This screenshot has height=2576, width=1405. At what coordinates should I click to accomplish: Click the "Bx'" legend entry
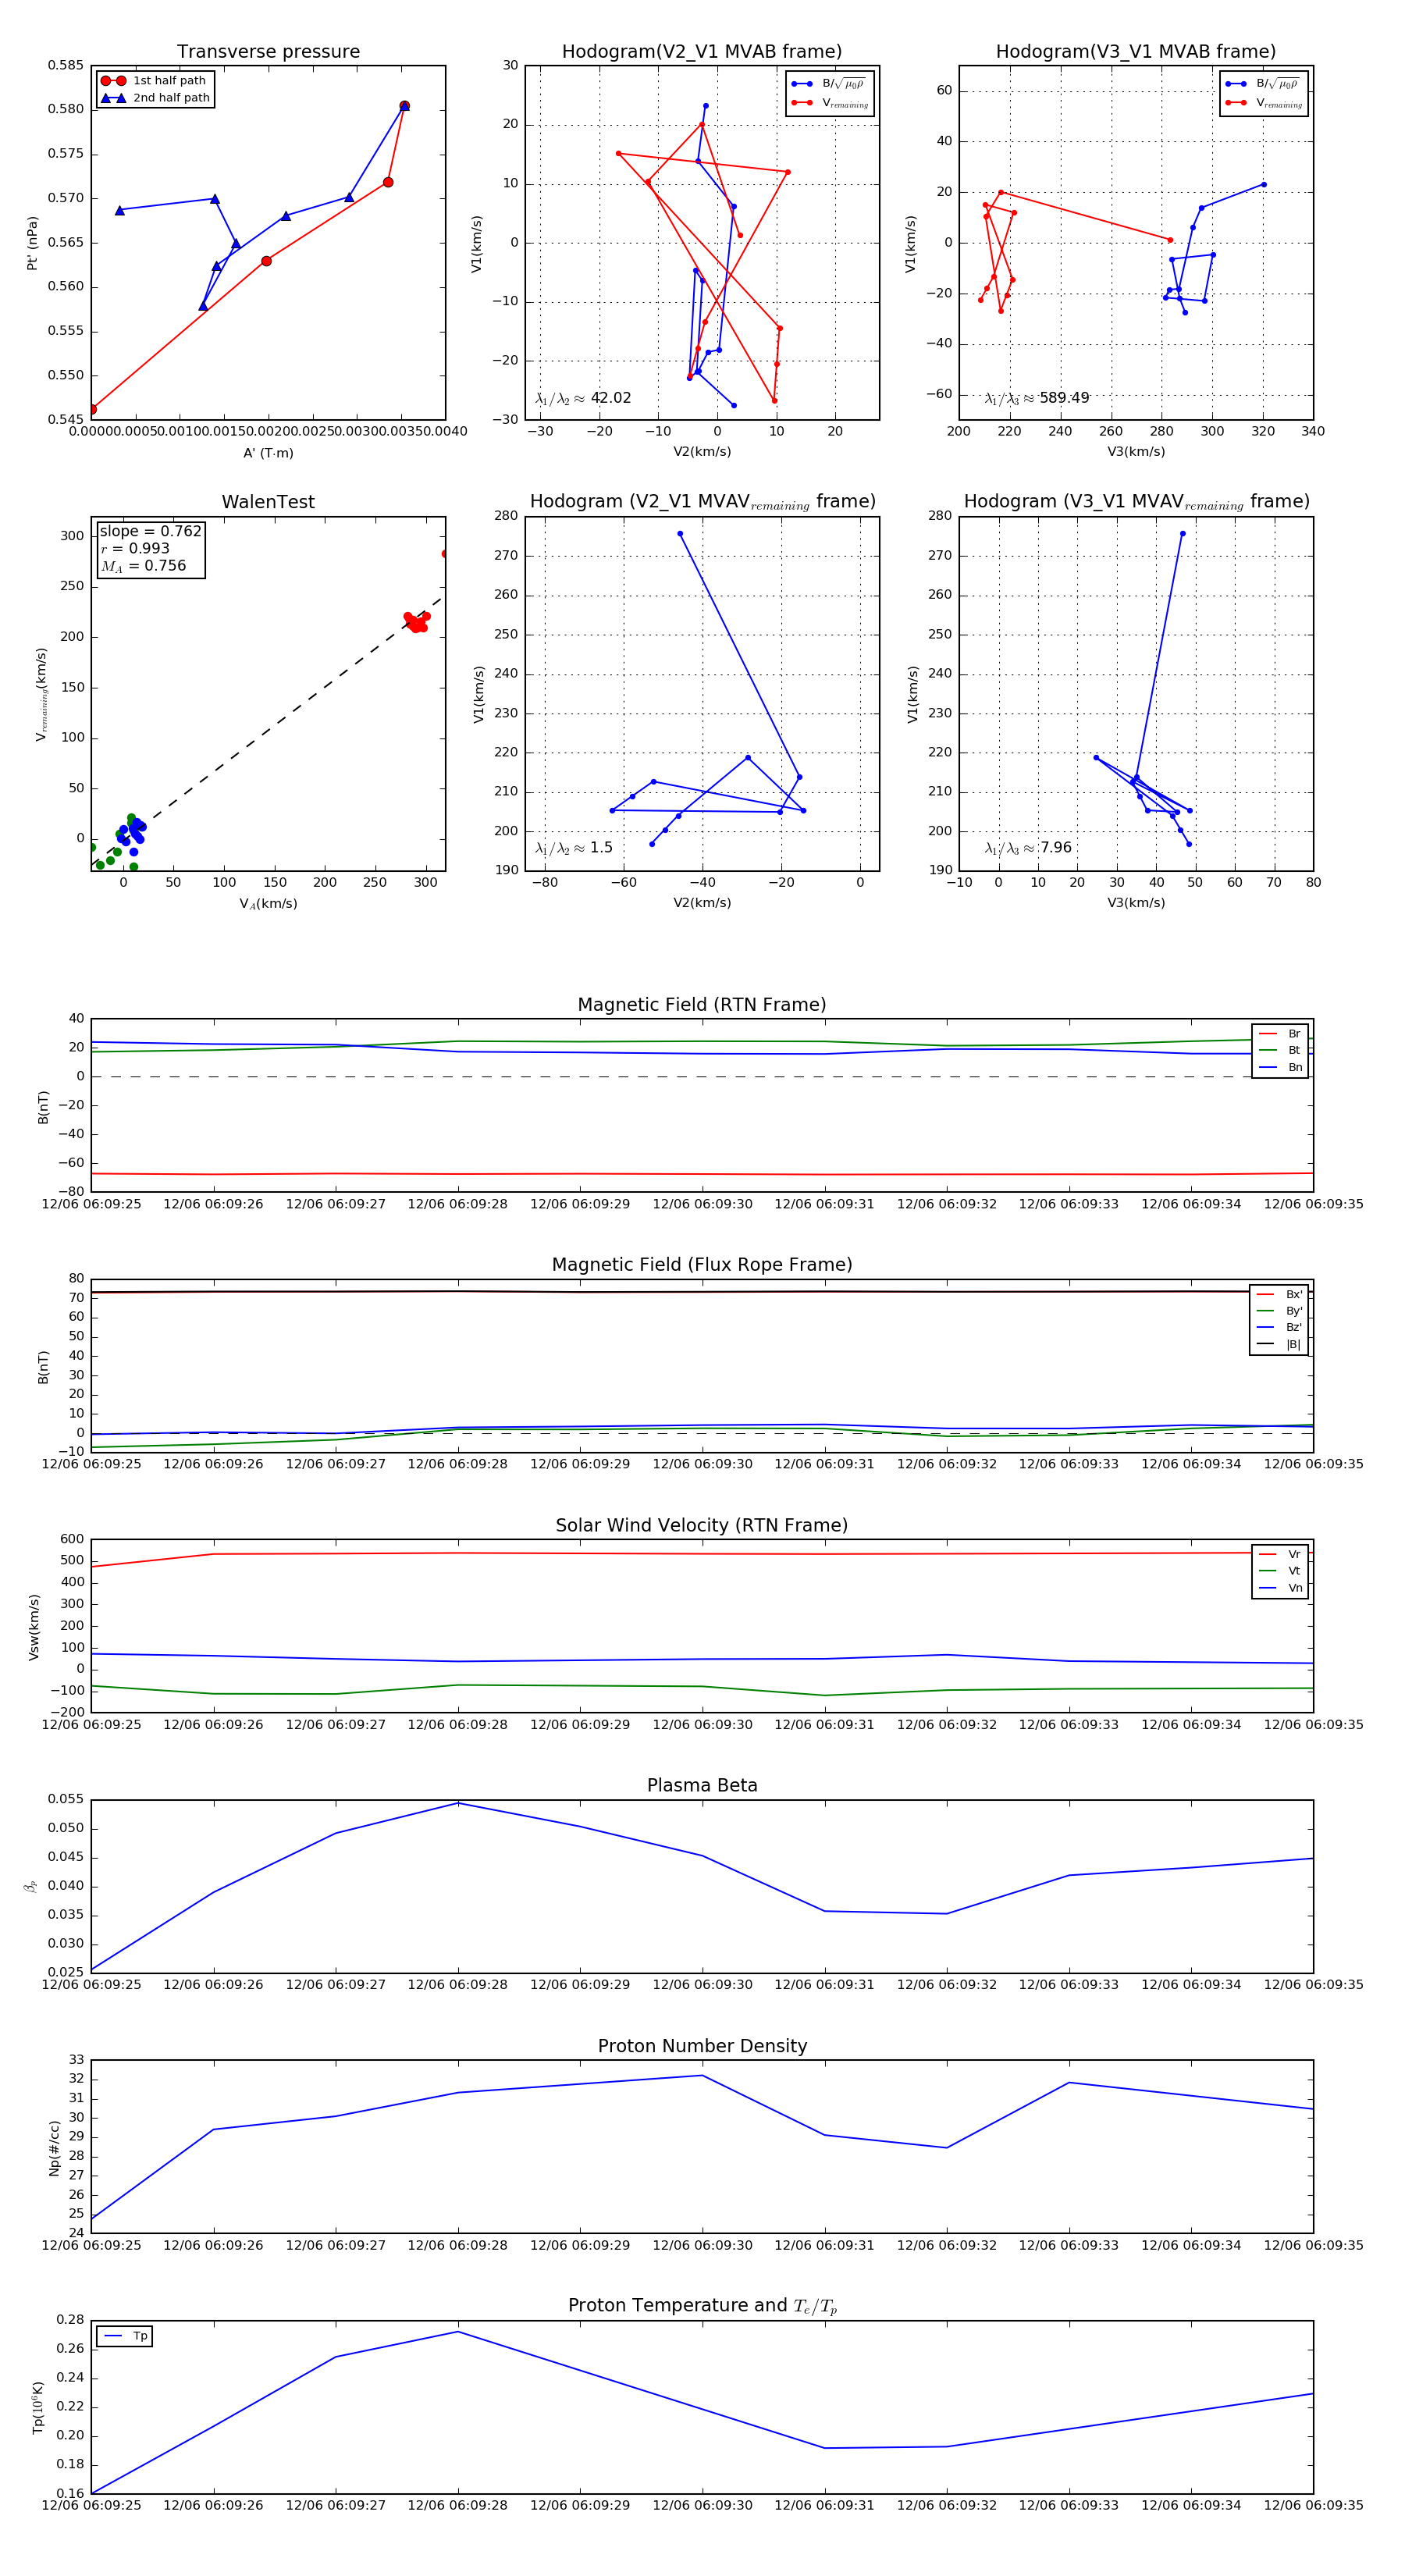1279,1295
